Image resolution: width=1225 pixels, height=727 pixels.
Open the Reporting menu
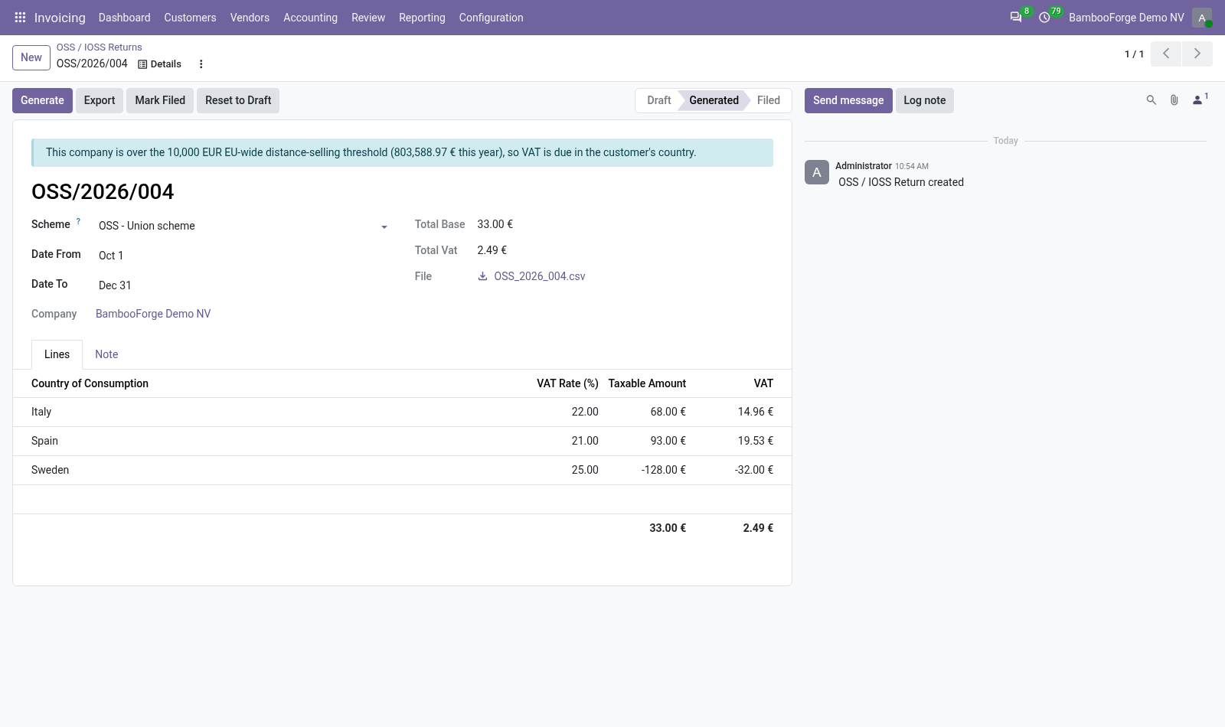pyautogui.click(x=422, y=18)
